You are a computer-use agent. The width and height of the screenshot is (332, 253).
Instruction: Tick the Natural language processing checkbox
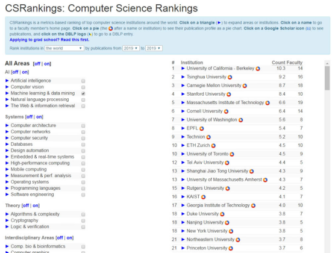point(83,100)
